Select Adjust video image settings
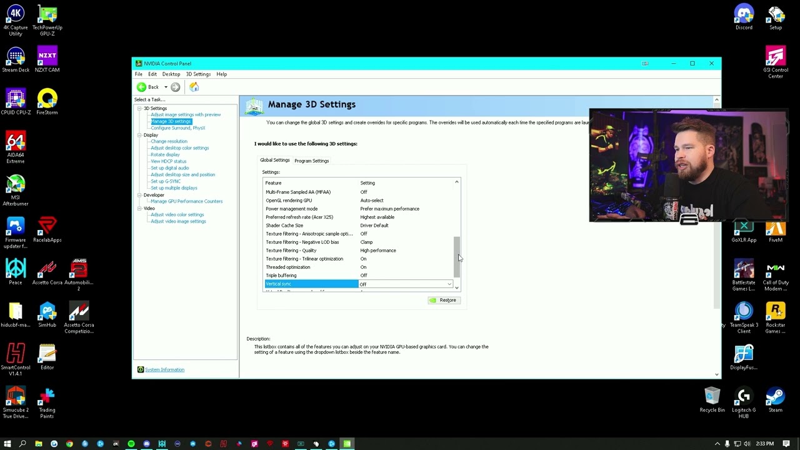 [178, 221]
